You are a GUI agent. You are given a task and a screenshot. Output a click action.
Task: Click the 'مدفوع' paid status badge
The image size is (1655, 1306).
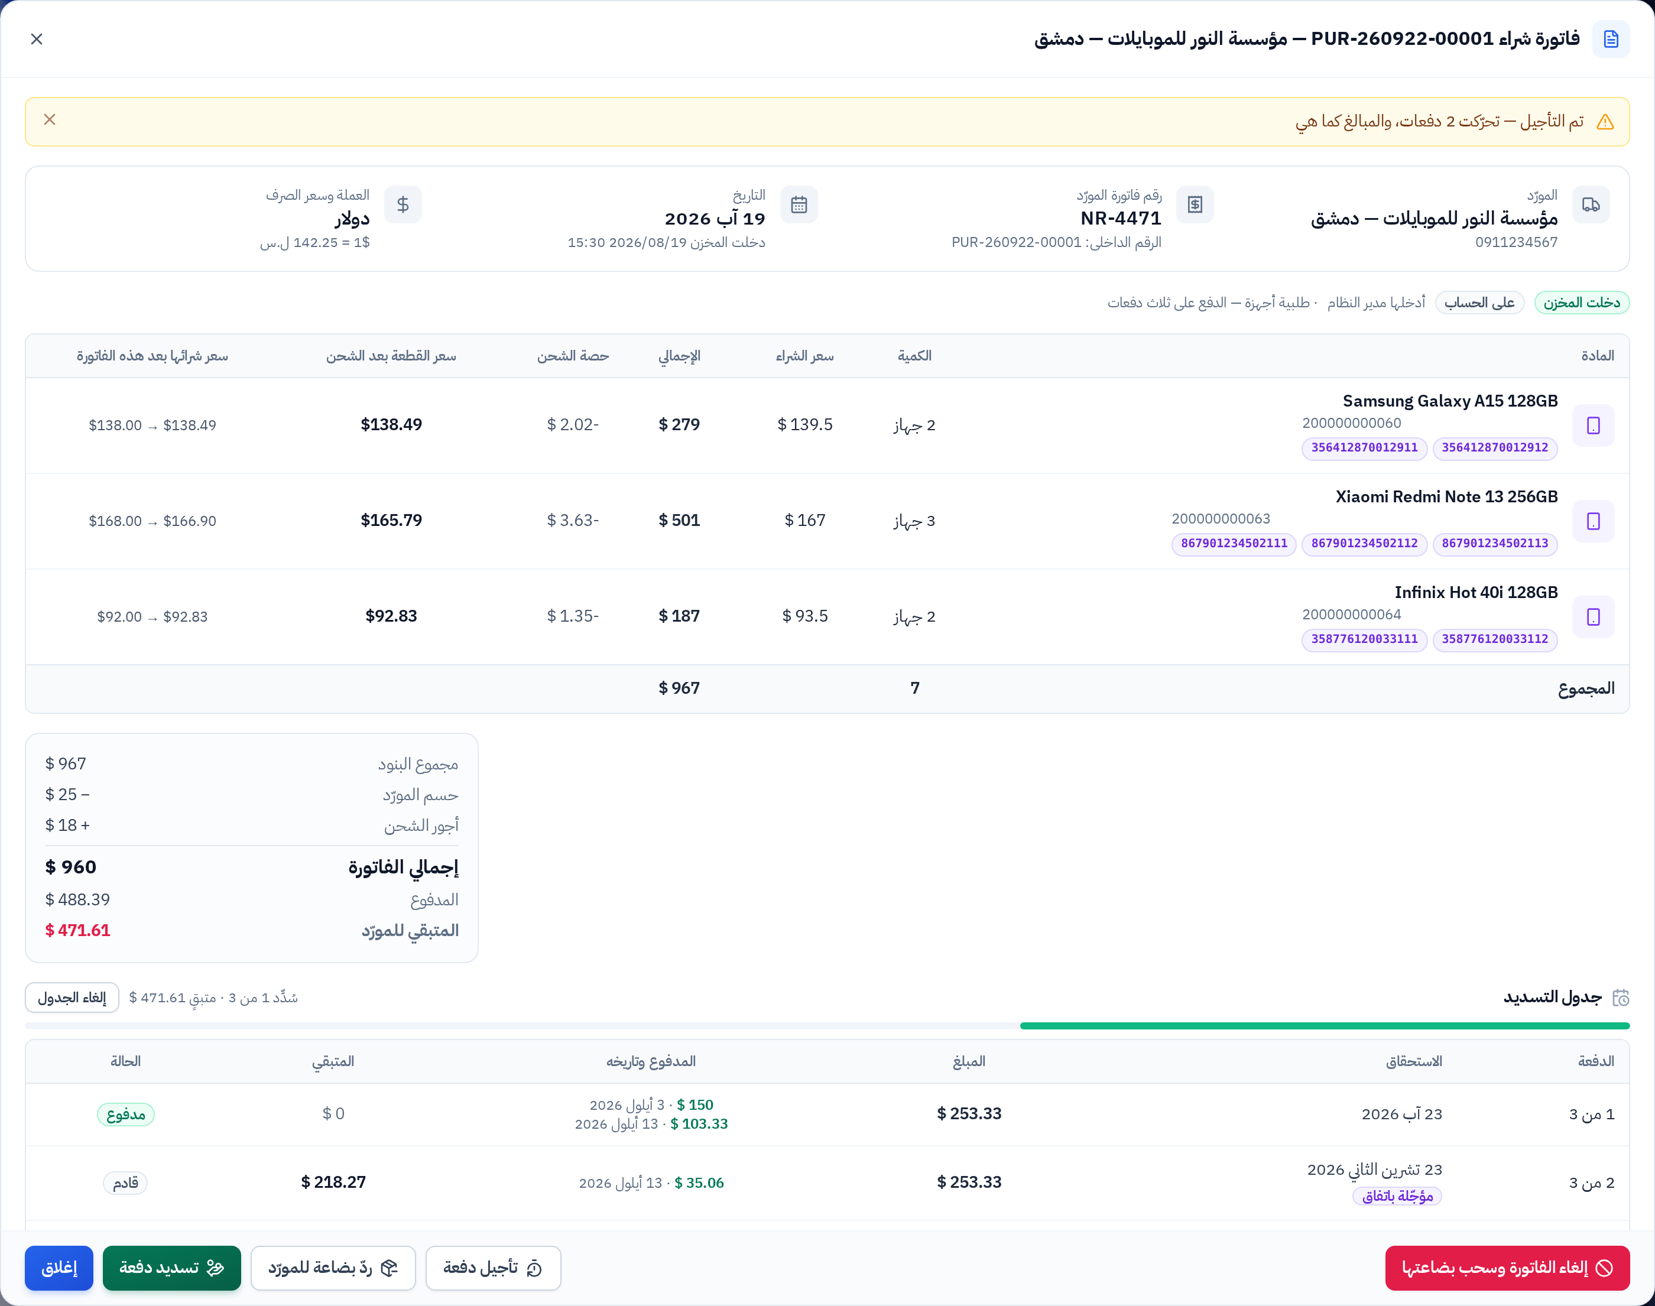(x=125, y=1114)
